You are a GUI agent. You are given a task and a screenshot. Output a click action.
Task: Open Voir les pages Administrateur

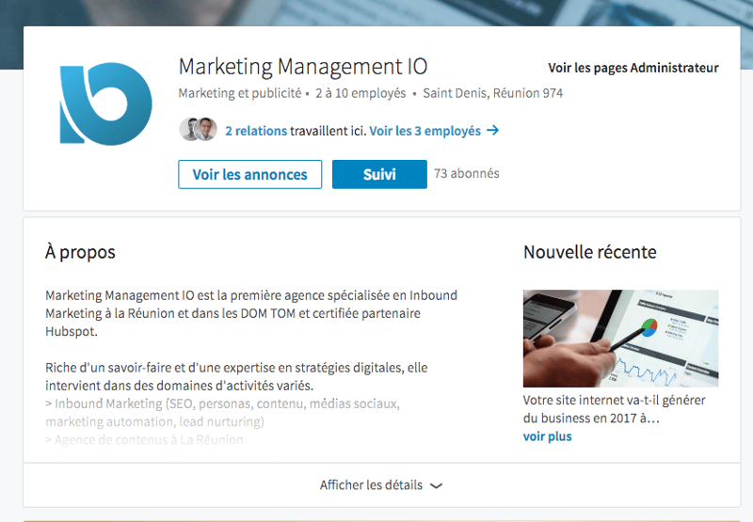click(x=633, y=68)
